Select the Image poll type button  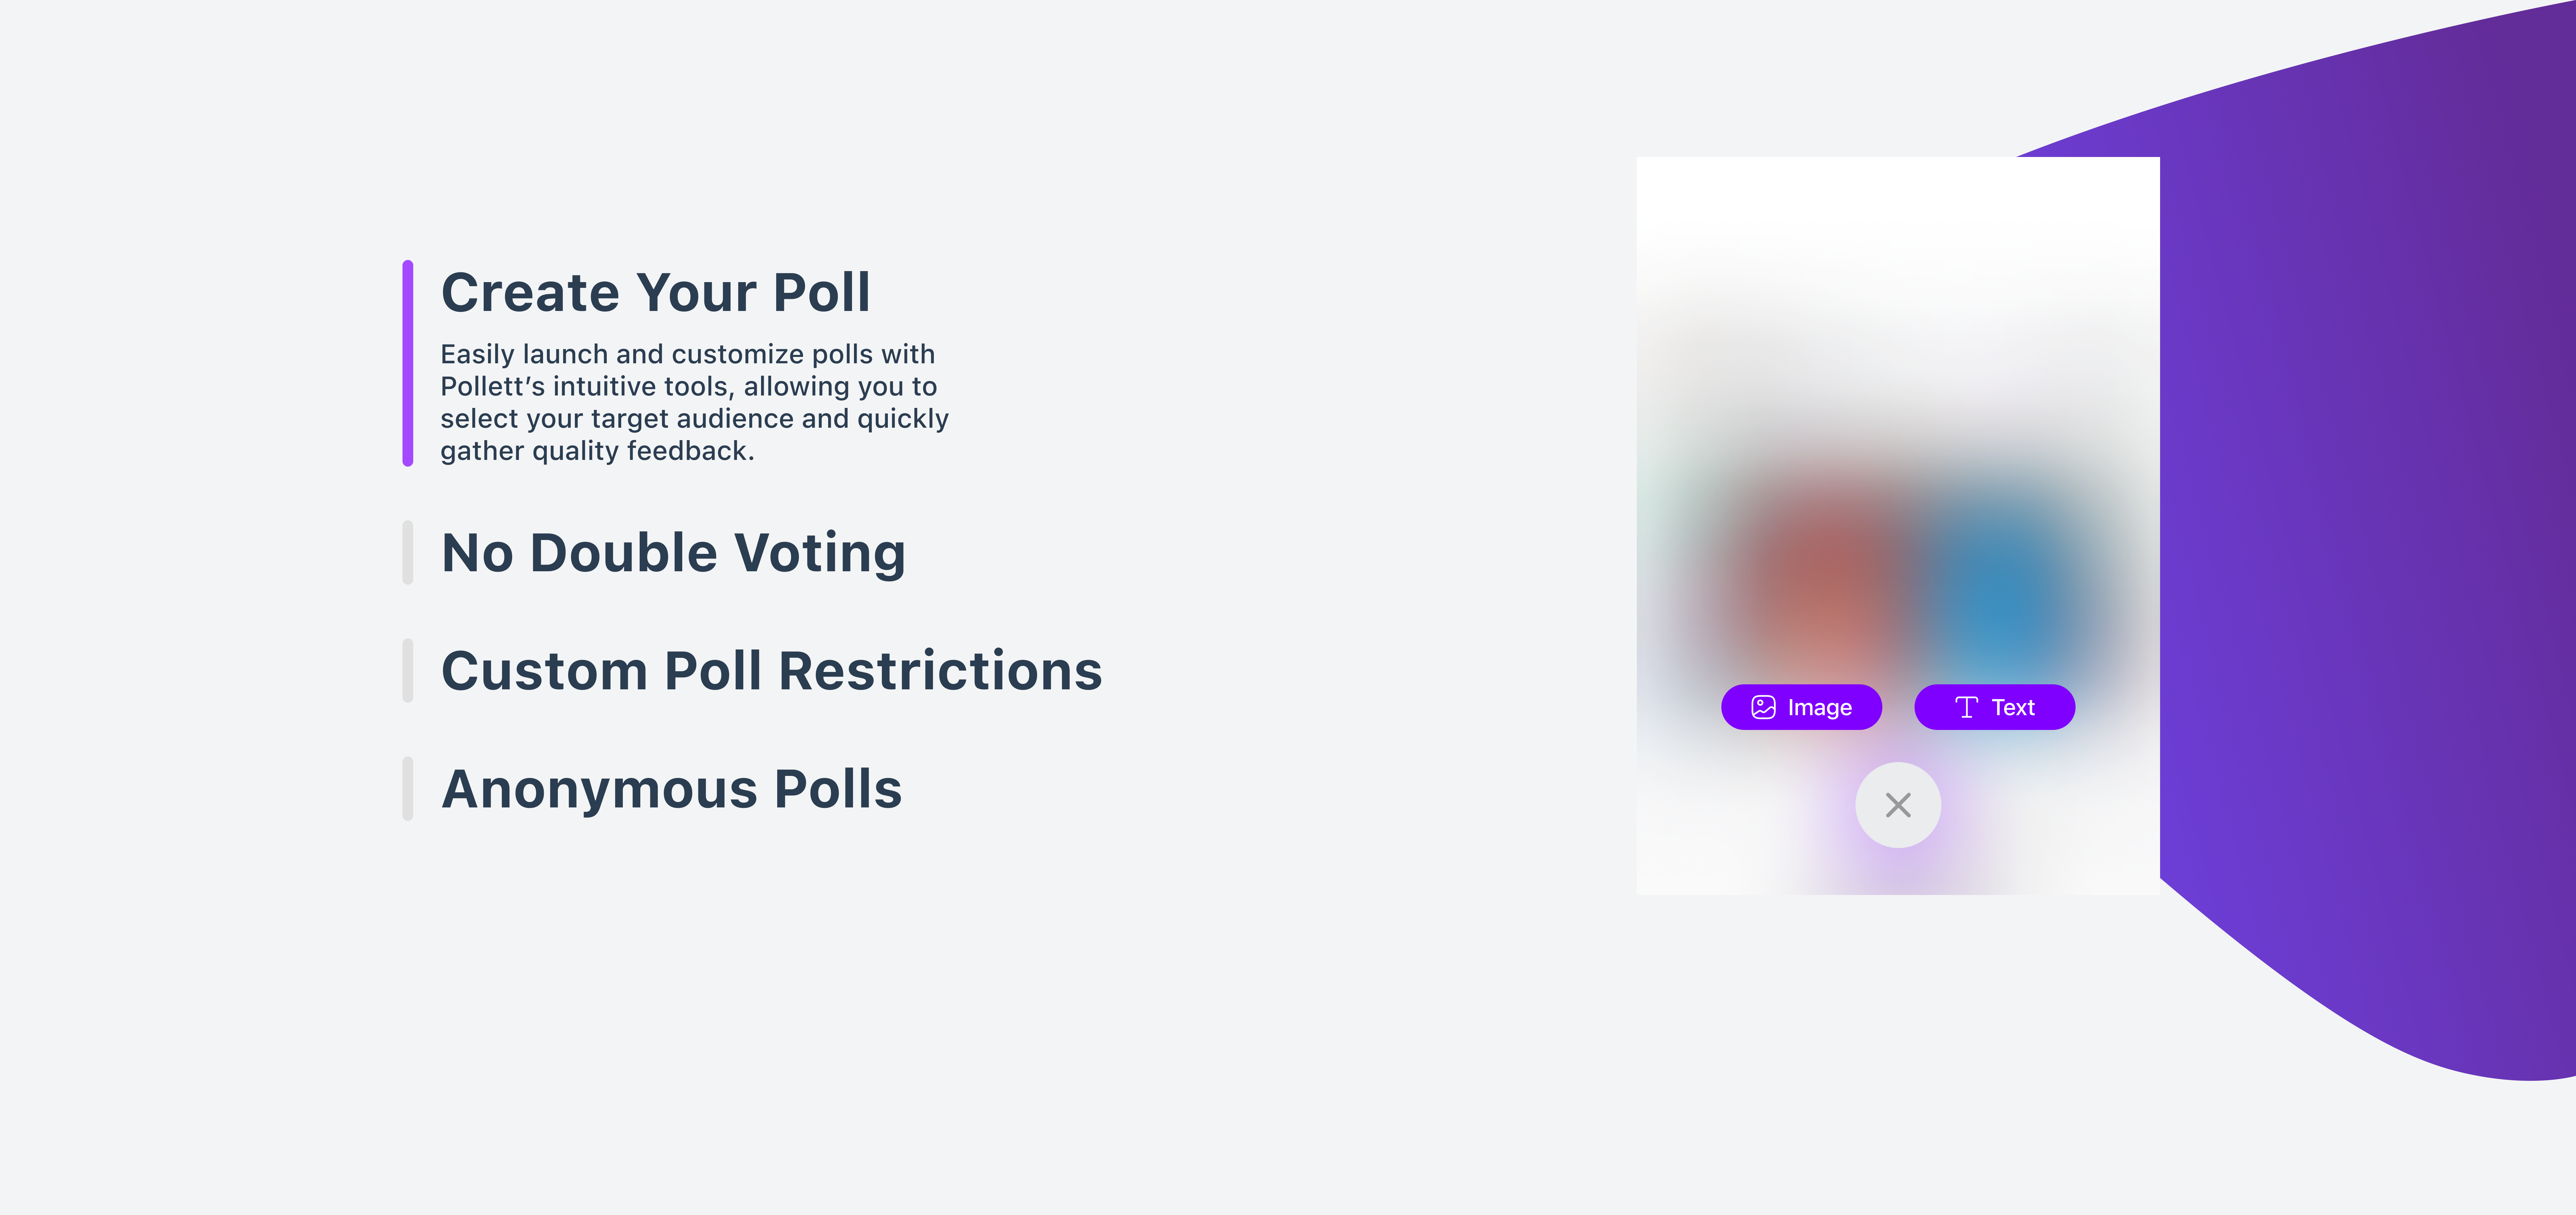(1801, 707)
